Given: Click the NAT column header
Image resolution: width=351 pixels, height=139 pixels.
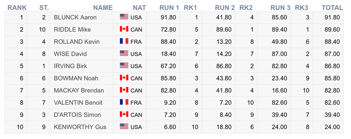Looking at the screenshot, I should pyautogui.click(x=139, y=8).
